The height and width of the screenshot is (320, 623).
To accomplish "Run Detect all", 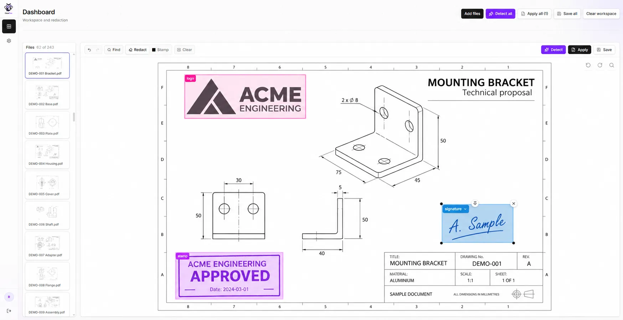I will coord(500,14).
